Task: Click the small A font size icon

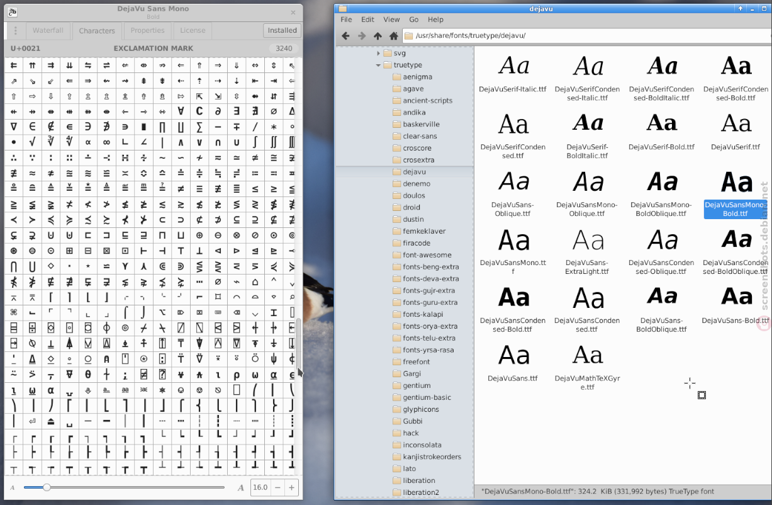Action: (x=12, y=487)
